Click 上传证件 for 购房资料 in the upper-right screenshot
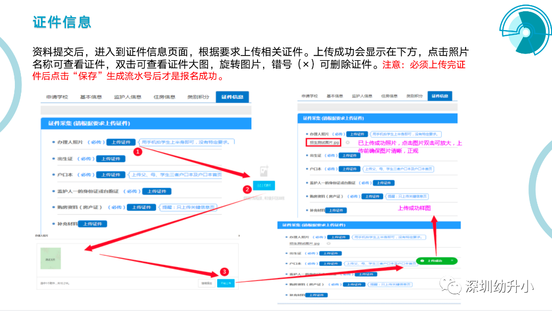Viewport: 552px width, 311px height. [372, 196]
